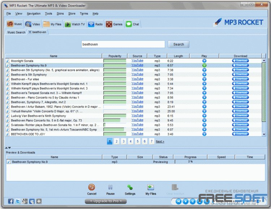
Task: Sort results by Popularity column
Action: [115, 56]
